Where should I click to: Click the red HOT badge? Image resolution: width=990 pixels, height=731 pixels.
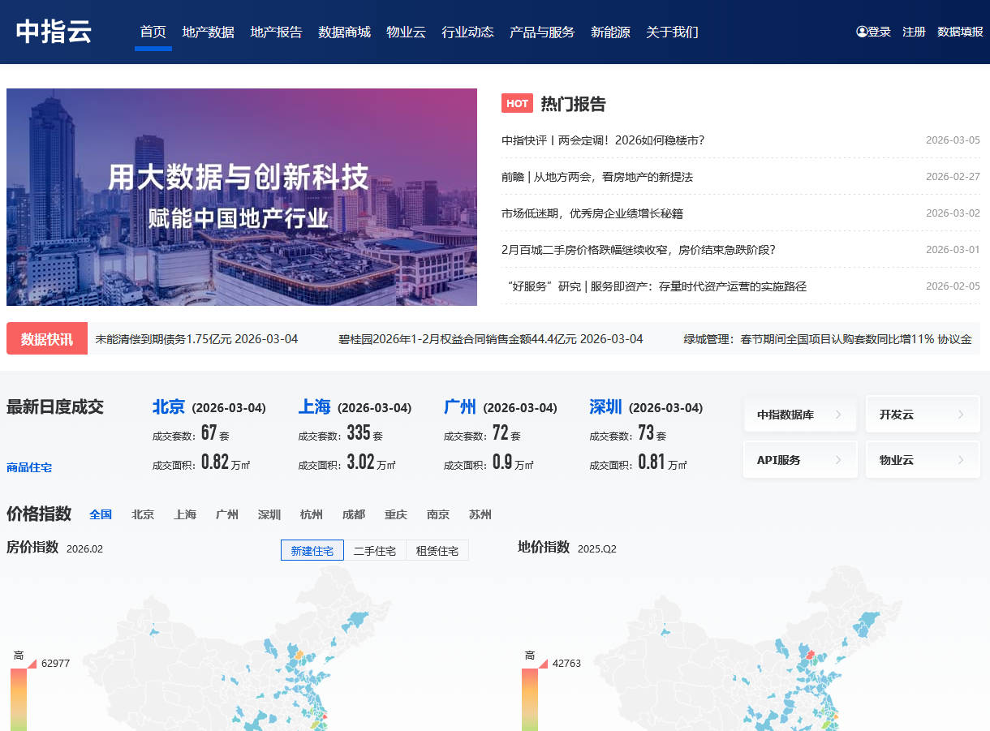click(517, 103)
